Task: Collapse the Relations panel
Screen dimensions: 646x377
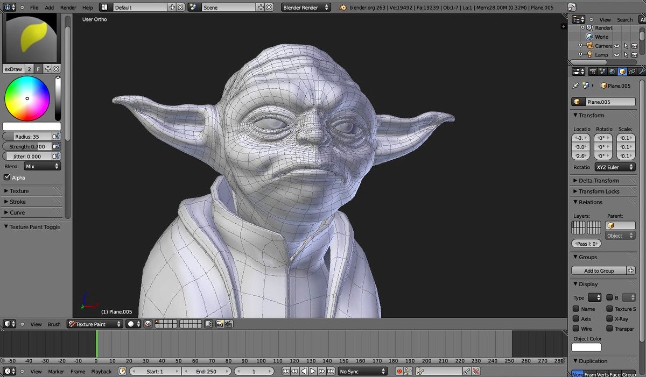Action: tap(603, 202)
